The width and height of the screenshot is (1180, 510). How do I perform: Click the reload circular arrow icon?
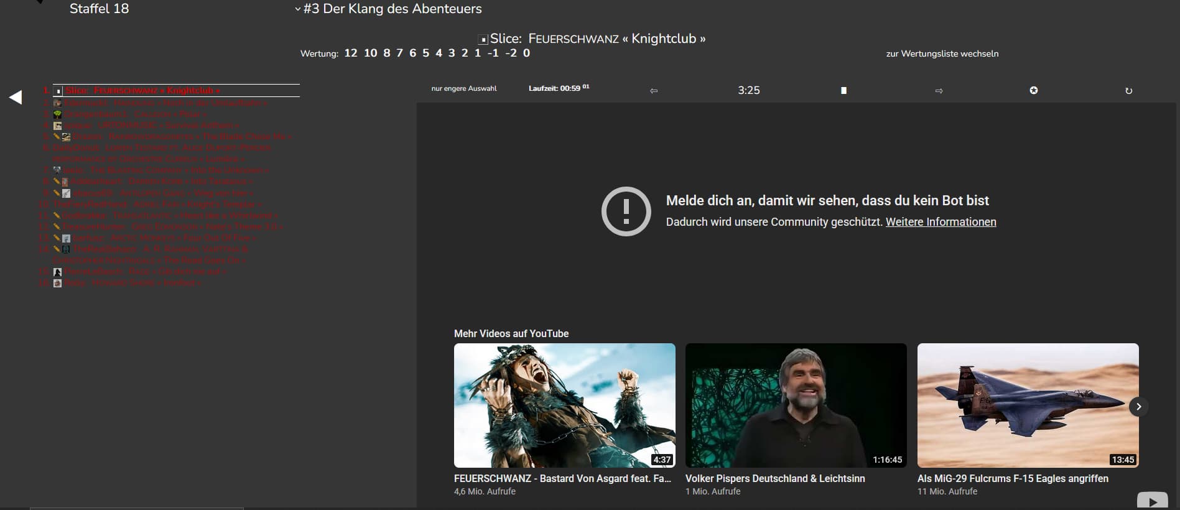(1128, 91)
